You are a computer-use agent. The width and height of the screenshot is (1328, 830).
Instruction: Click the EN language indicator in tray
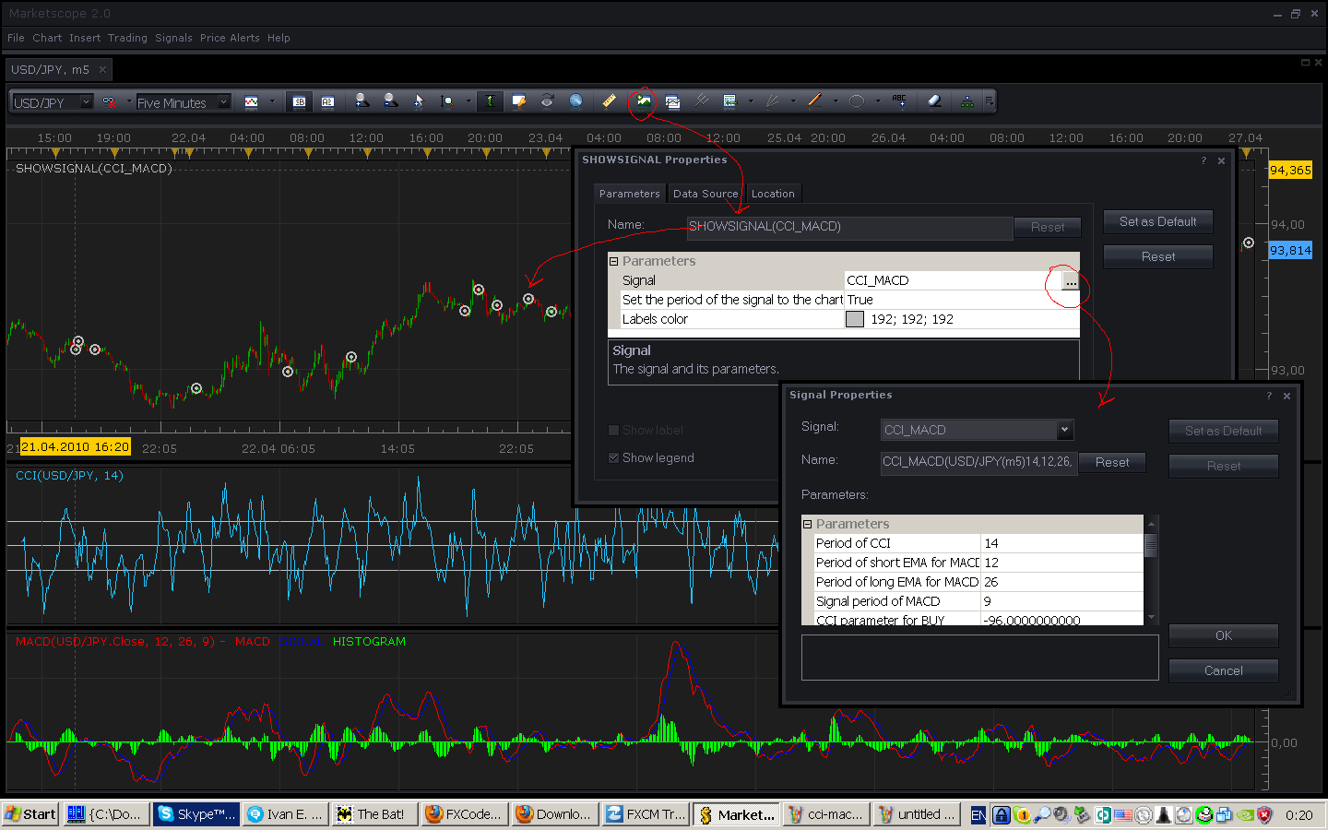(x=978, y=814)
